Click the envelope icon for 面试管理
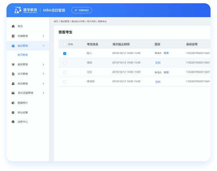Viewport: 217px width, 171px height. click(13, 46)
